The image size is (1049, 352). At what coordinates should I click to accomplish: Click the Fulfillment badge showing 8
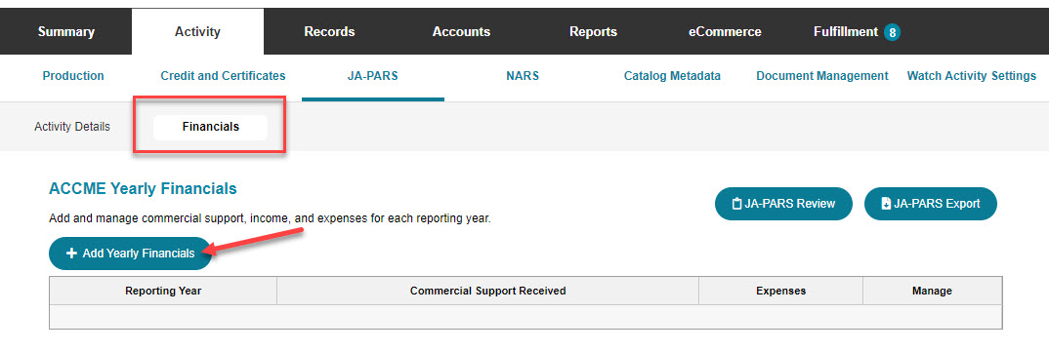point(892,32)
